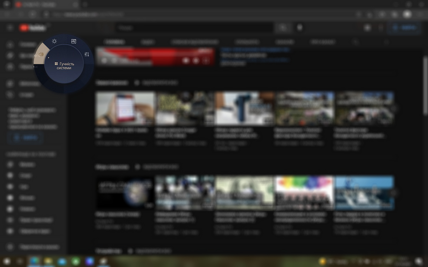Expand first video row with right arrow

[x=394, y=108]
